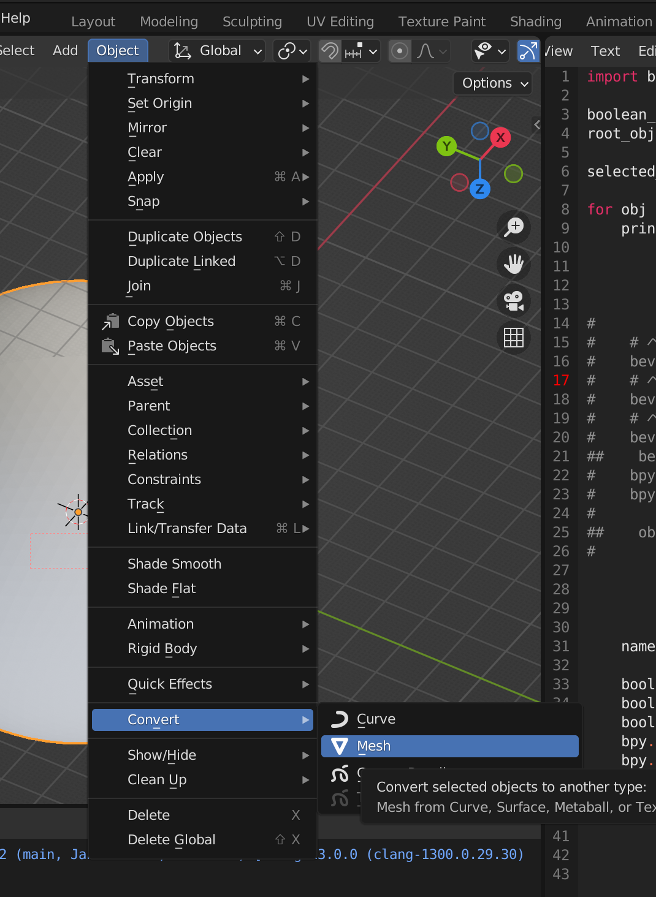The image size is (656, 897).
Task: Open the Global transform orientation dropdown
Action: point(218,51)
